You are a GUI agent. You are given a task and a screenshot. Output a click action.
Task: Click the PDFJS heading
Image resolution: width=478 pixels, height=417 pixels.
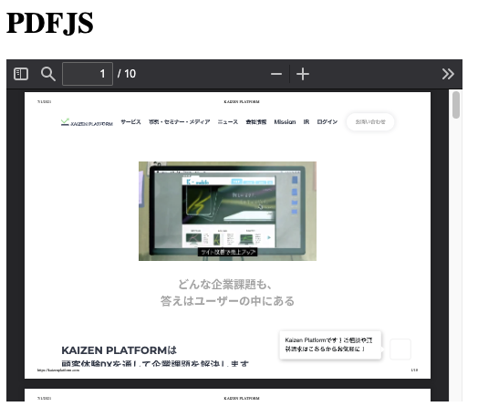coord(49,23)
